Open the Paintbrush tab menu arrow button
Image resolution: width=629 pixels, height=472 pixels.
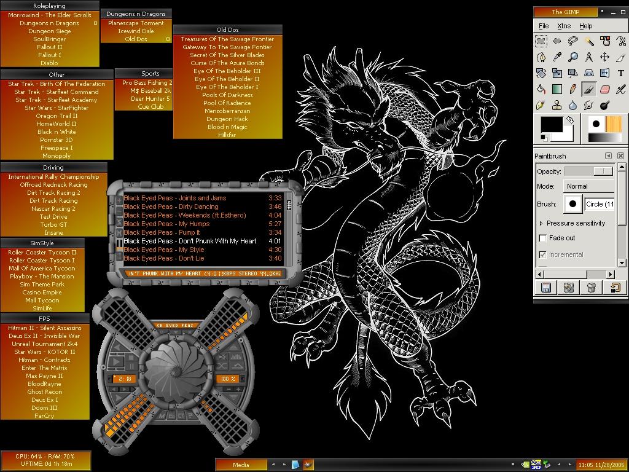(x=609, y=155)
